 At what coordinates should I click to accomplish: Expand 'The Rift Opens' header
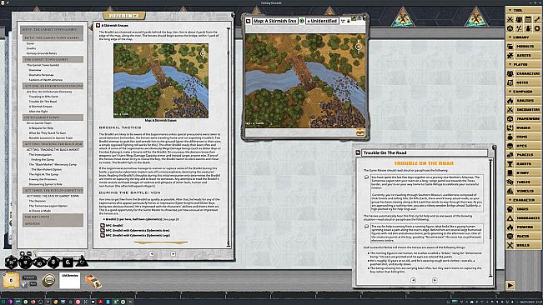(x=53, y=217)
